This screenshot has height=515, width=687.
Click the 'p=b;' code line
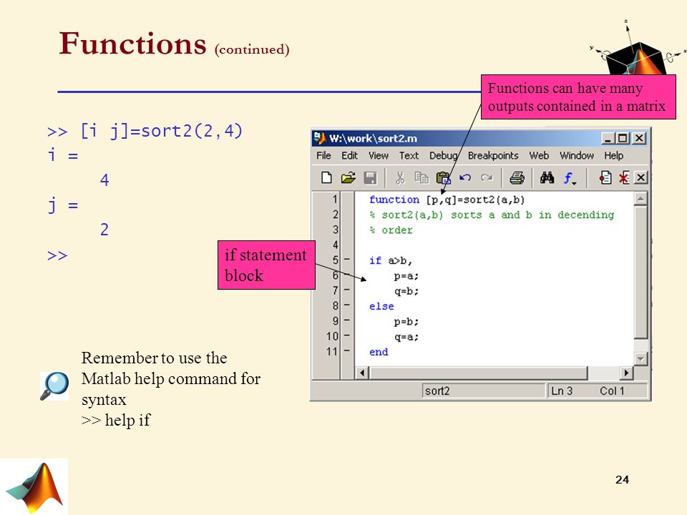[406, 322]
